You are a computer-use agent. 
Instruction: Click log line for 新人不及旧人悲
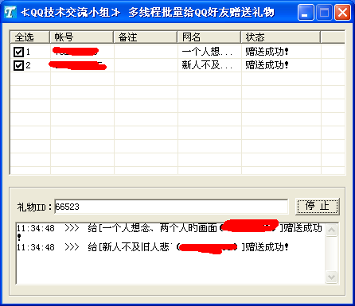click(153, 247)
